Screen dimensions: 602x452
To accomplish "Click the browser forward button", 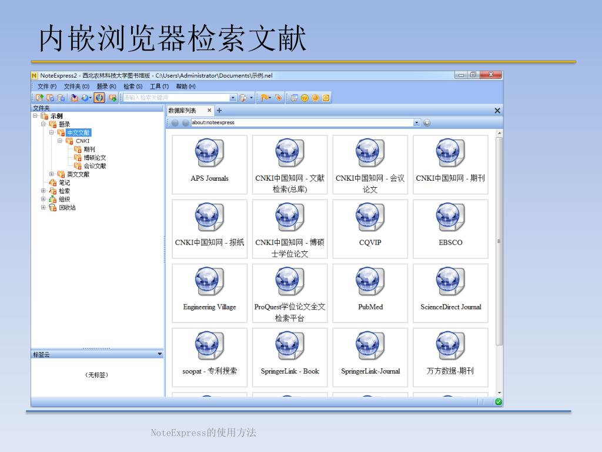I will [x=185, y=122].
